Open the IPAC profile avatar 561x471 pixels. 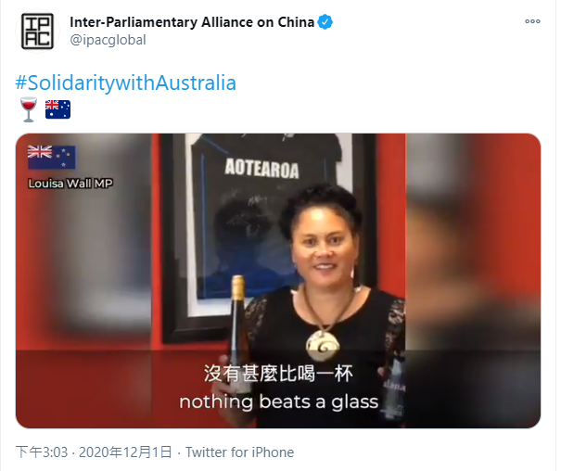click(37, 32)
